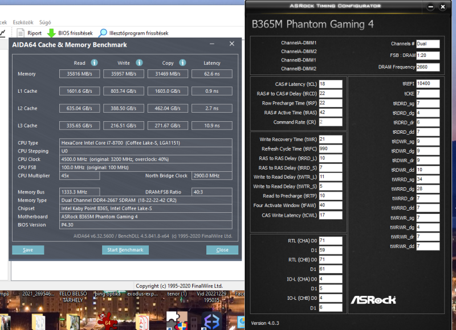Click the info icon next to Copy

[182, 63]
